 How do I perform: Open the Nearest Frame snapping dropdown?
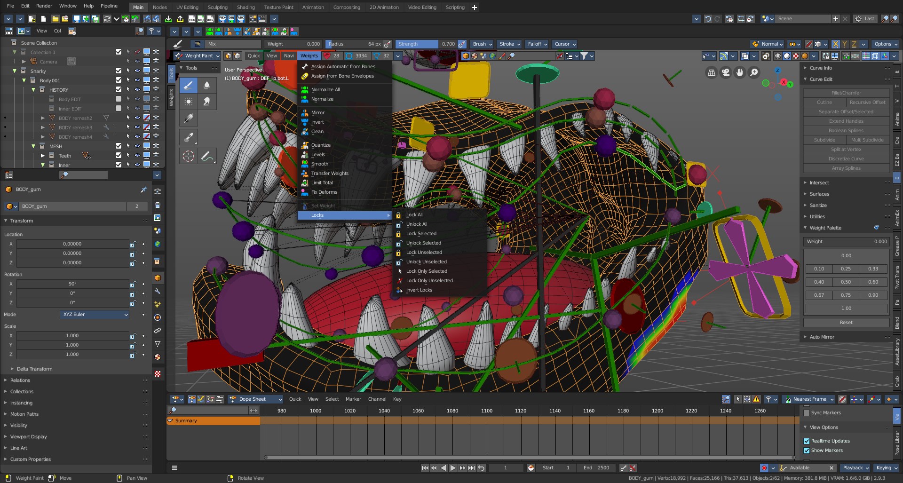[x=808, y=399]
